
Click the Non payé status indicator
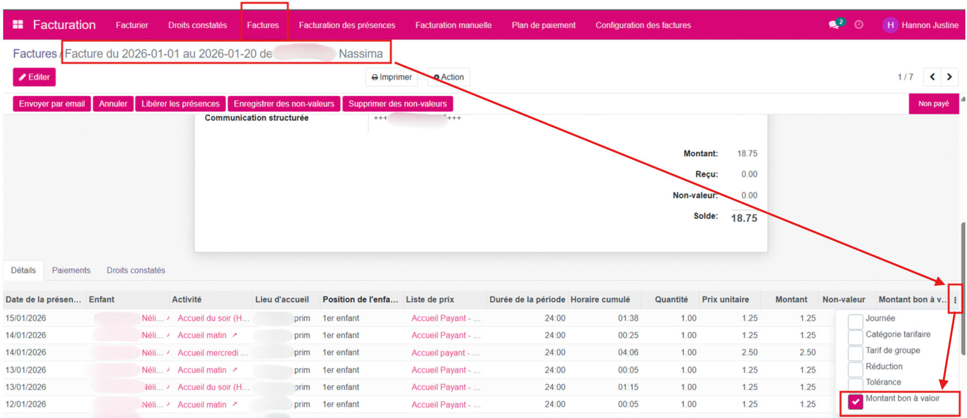pyautogui.click(x=933, y=104)
